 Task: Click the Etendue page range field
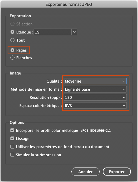tap(53, 32)
